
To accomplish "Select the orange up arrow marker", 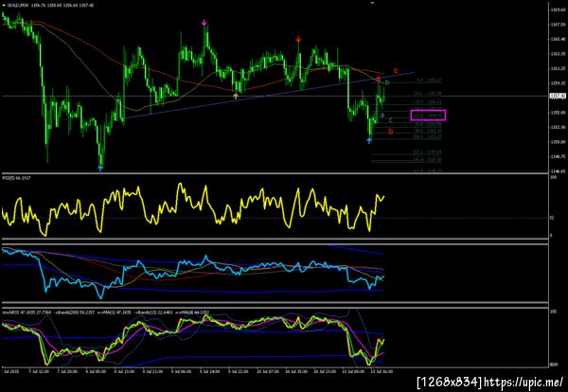I will [236, 96].
